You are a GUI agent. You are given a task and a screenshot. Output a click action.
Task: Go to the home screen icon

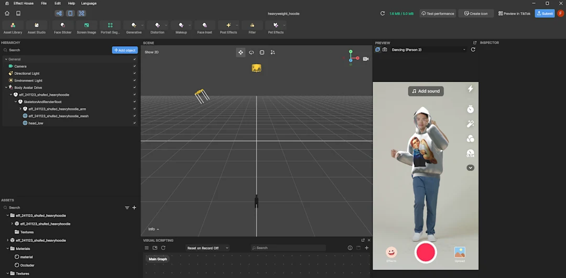tap(7, 14)
